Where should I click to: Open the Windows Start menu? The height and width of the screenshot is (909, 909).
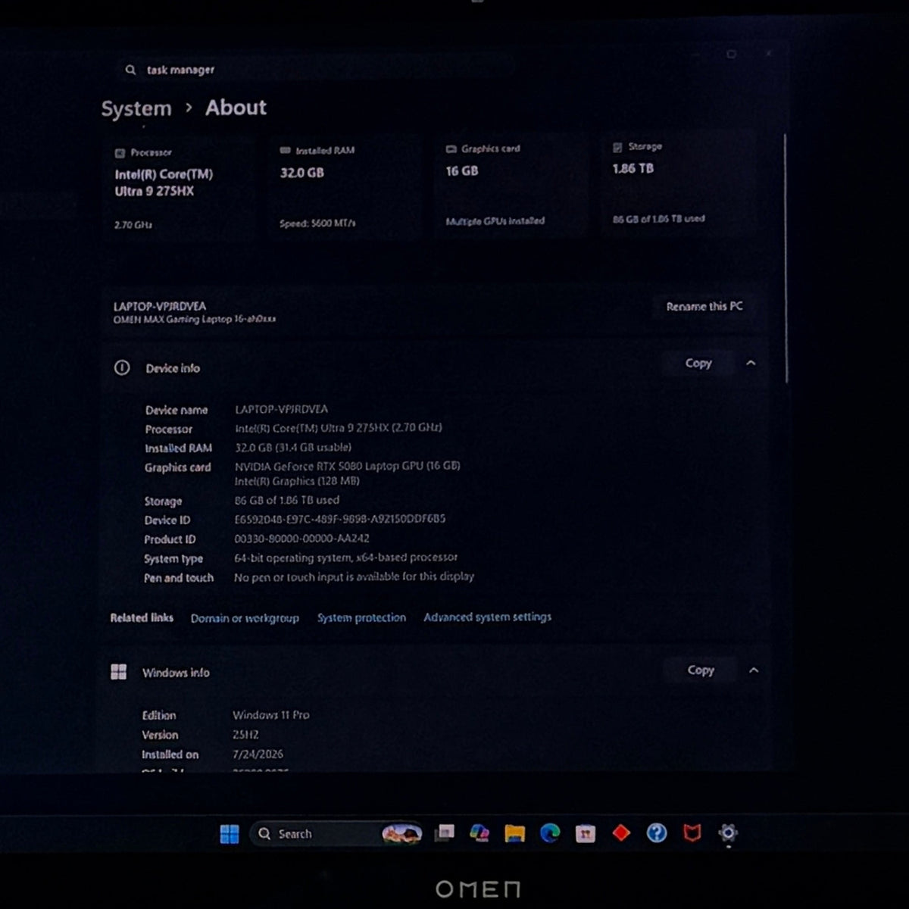point(230,834)
